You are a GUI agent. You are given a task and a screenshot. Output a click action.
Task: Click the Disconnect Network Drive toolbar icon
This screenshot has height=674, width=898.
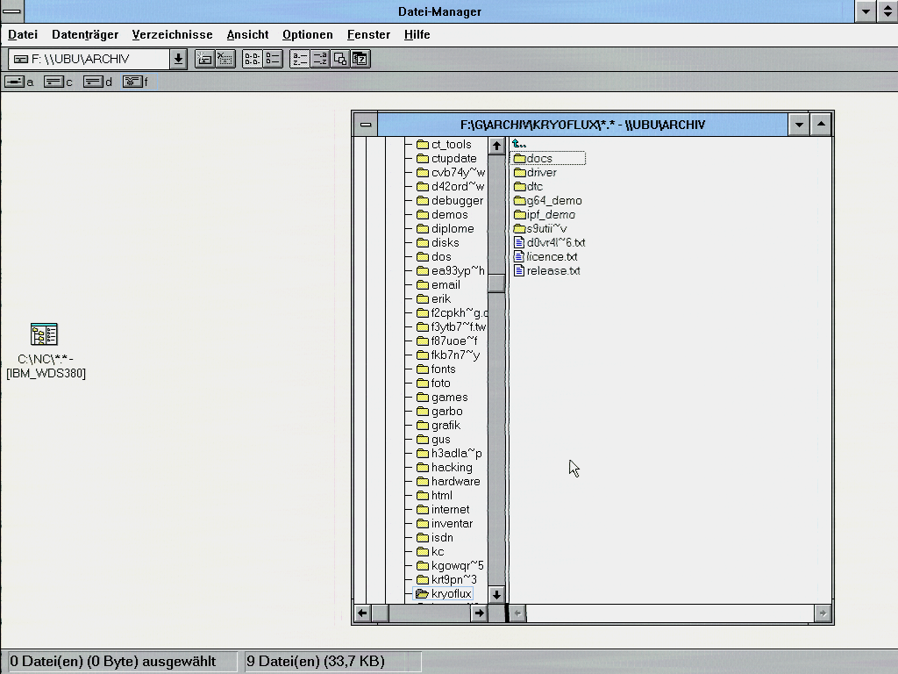(225, 59)
